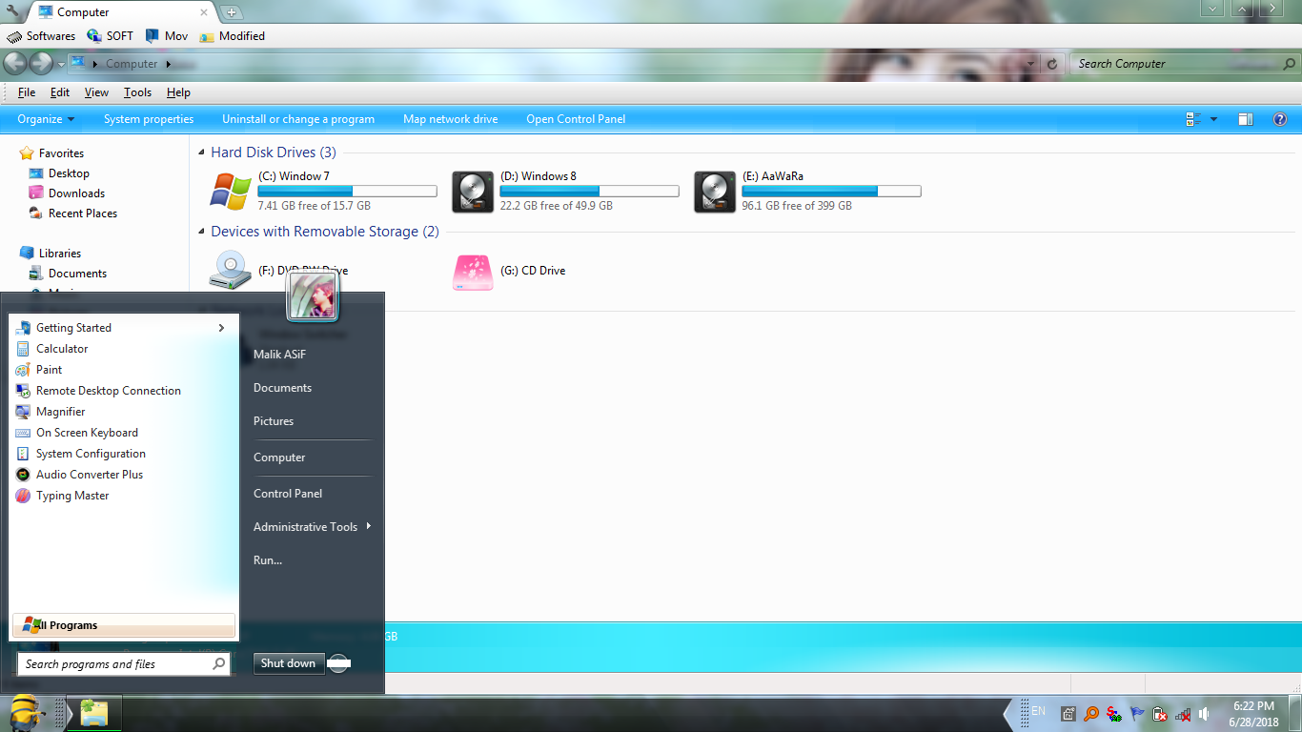Collapse the Hard Disk Drives group

point(201,152)
